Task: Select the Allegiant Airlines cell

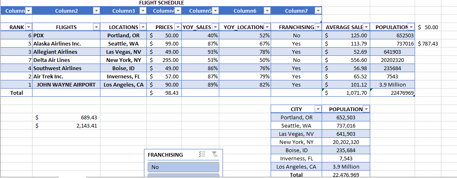Action: coord(66,52)
